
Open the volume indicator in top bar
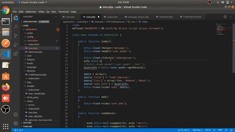point(223,2)
